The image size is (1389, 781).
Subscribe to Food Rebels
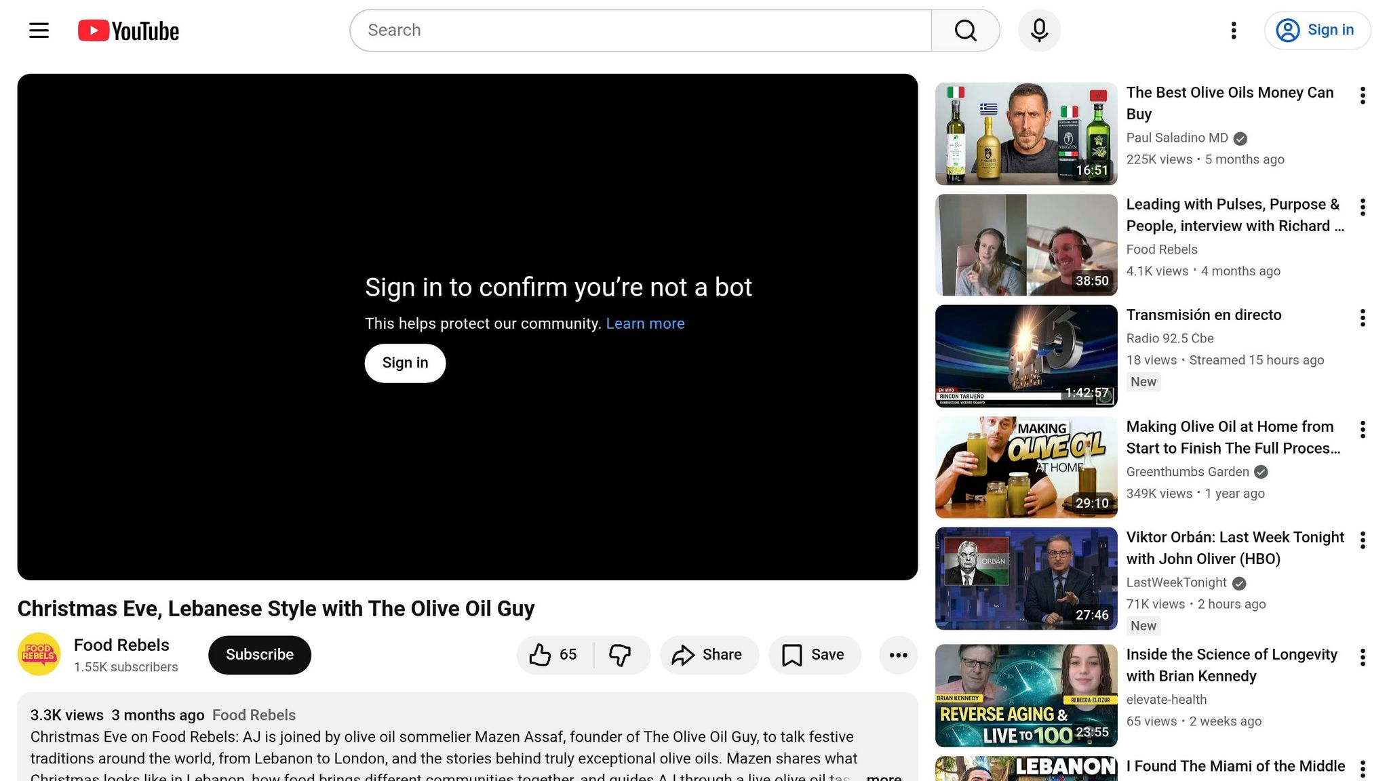point(260,655)
